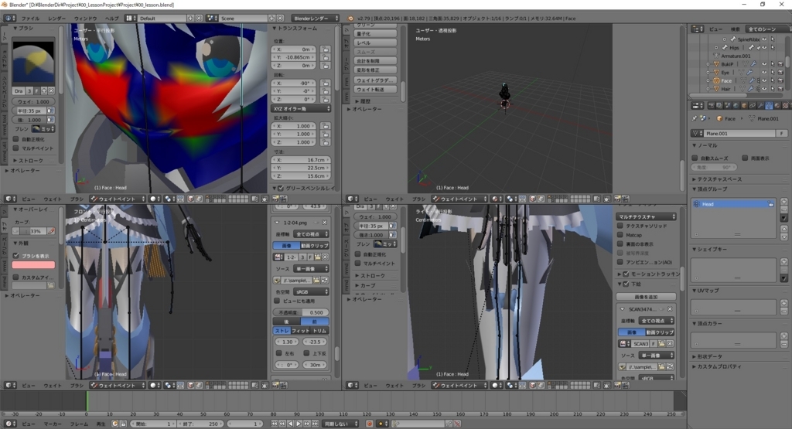Select Armature.001 in outliner
This screenshot has height=429, width=792.
pyautogui.click(x=736, y=56)
